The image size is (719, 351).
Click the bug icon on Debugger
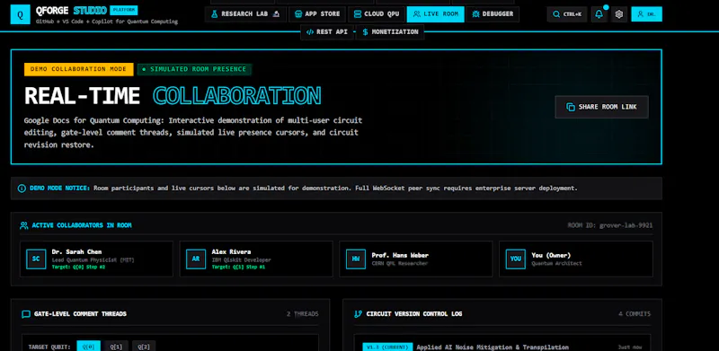[x=475, y=14]
